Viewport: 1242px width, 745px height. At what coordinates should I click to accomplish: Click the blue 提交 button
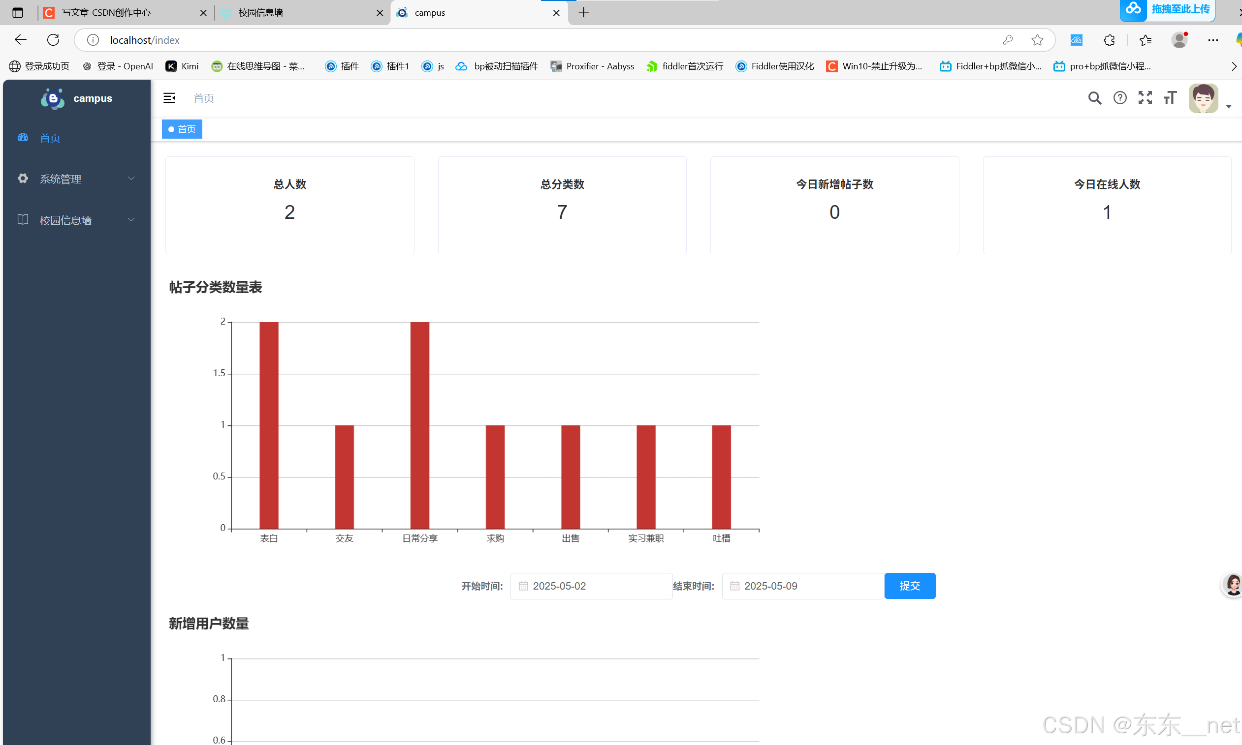[x=909, y=585]
